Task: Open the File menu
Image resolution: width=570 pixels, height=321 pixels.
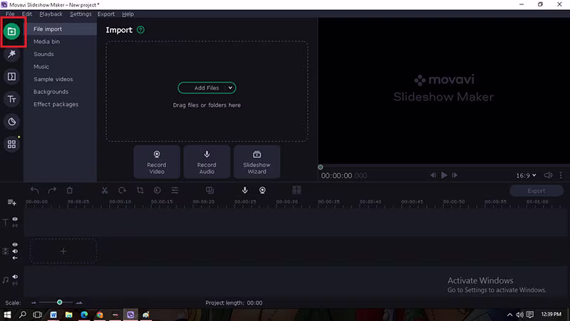Action: pos(10,14)
